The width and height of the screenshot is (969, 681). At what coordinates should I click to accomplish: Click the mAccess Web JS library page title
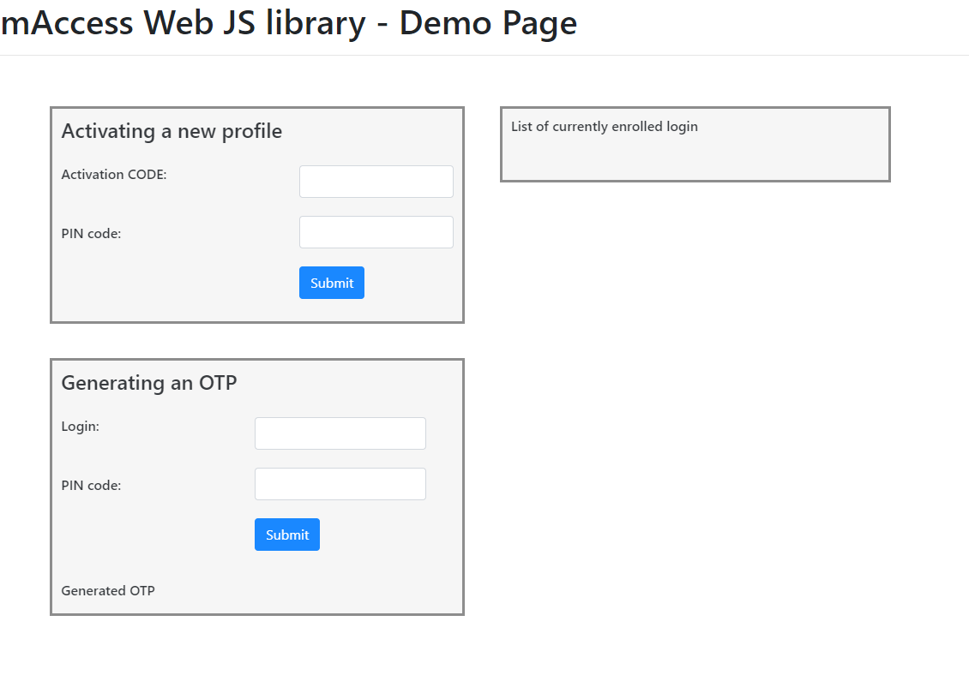point(288,23)
